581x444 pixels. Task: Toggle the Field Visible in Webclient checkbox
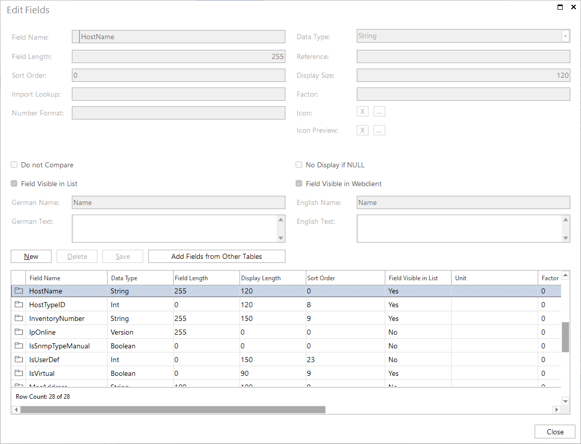click(299, 184)
